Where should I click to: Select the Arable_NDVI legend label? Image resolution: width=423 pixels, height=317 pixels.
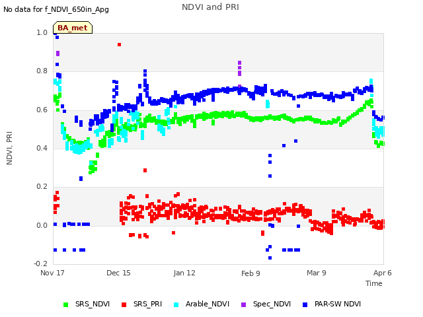coord(208,304)
